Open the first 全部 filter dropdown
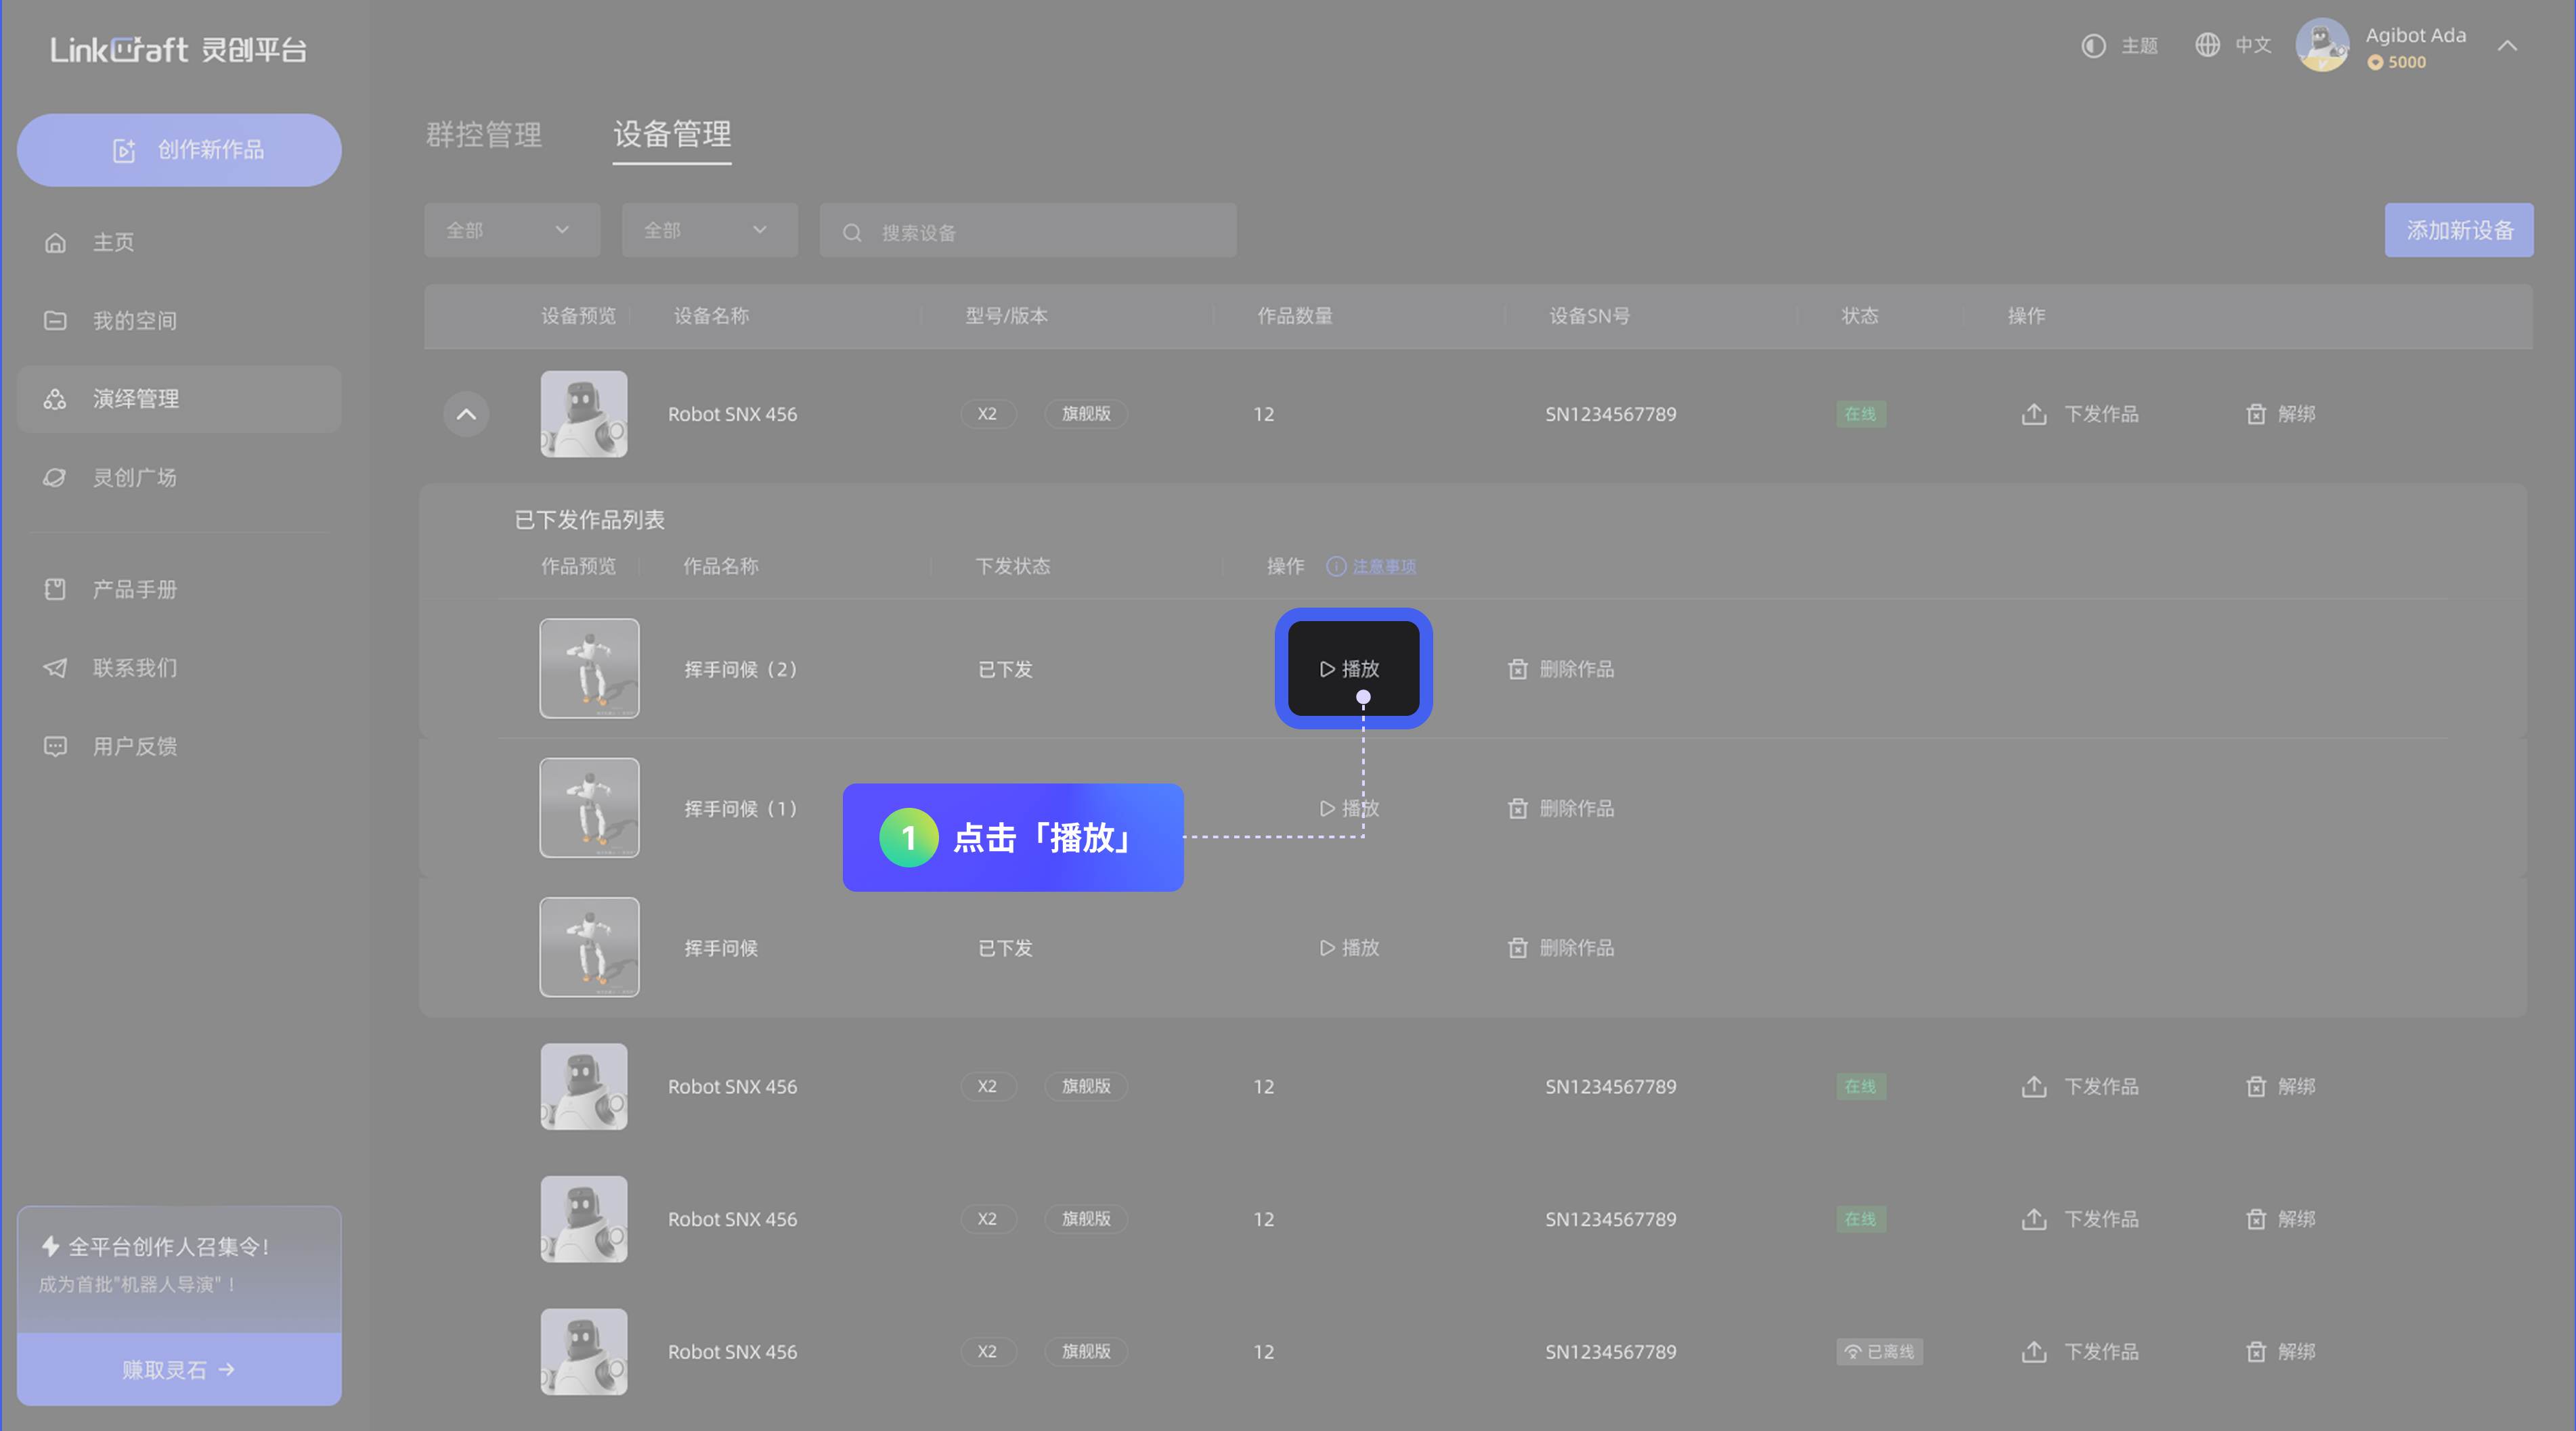 [511, 230]
